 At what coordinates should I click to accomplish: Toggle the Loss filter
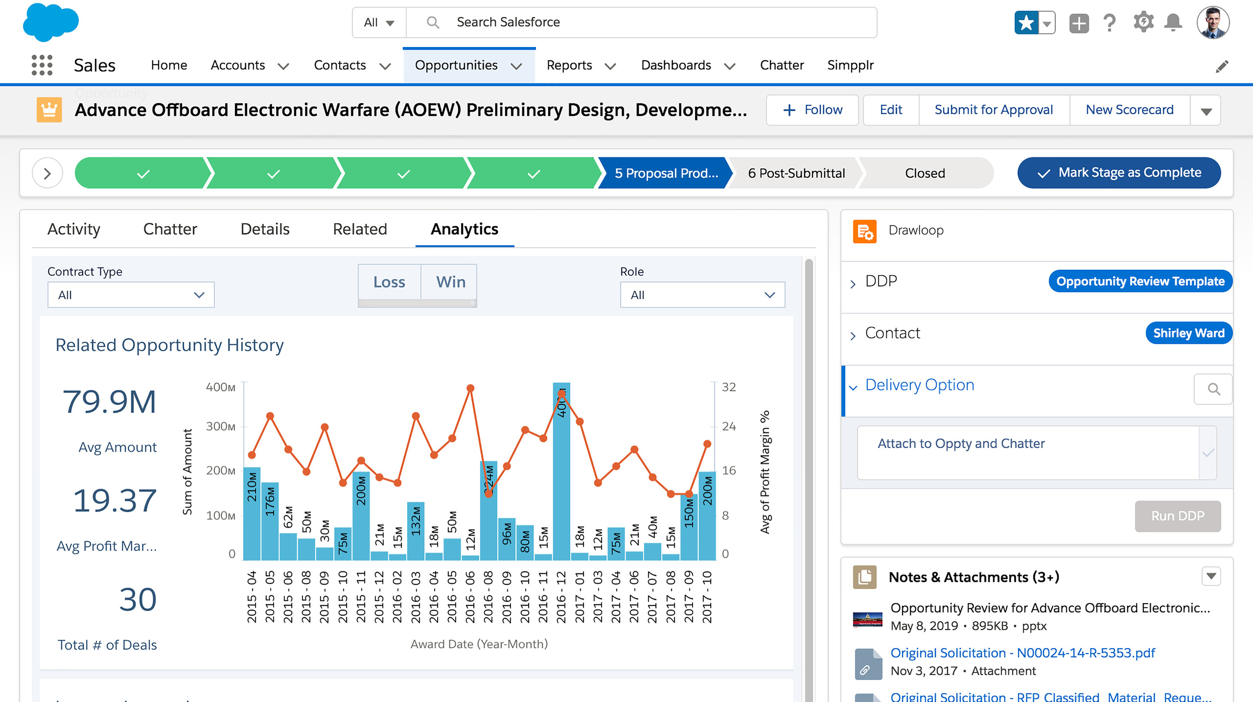point(389,282)
